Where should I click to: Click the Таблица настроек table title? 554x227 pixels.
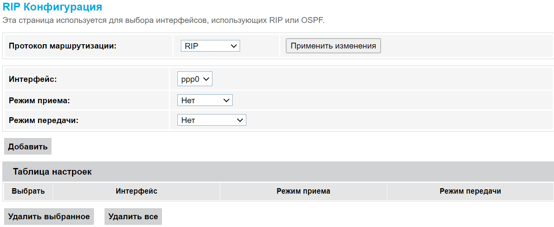[x=52, y=172]
